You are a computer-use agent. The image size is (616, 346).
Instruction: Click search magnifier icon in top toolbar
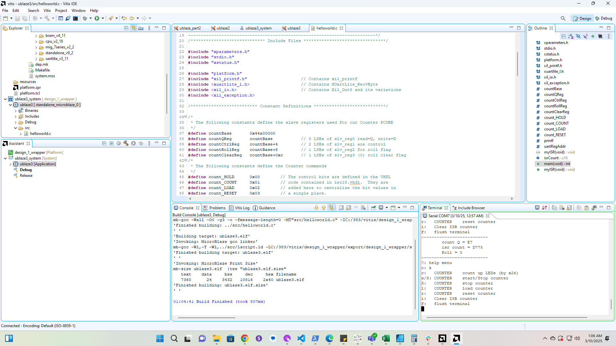(x=563, y=18)
